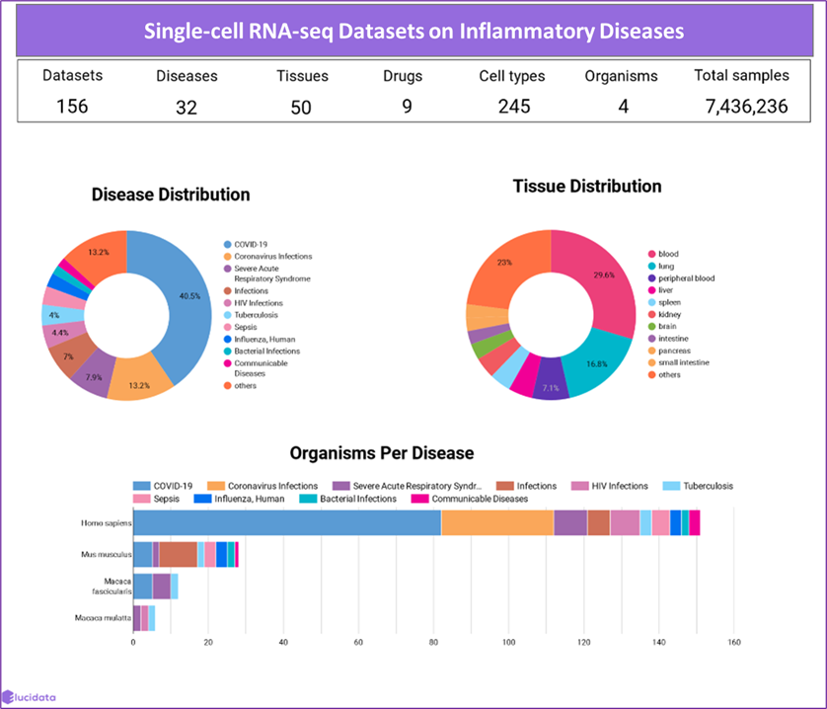This screenshot has width=827, height=709.
Task: Open the Disease Distribution chart title
Action: (170, 195)
